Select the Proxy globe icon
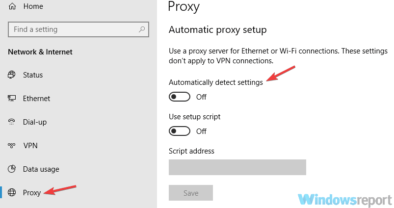 12,192
